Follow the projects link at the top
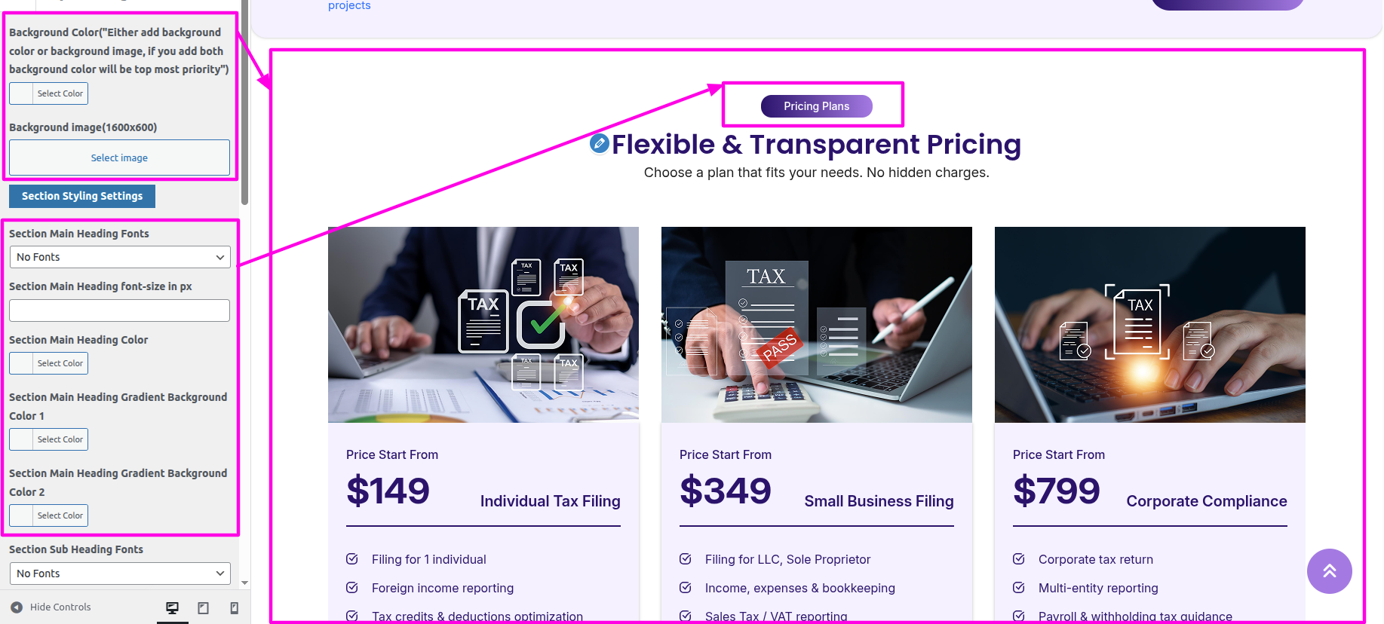The height and width of the screenshot is (624, 1384). tap(349, 6)
